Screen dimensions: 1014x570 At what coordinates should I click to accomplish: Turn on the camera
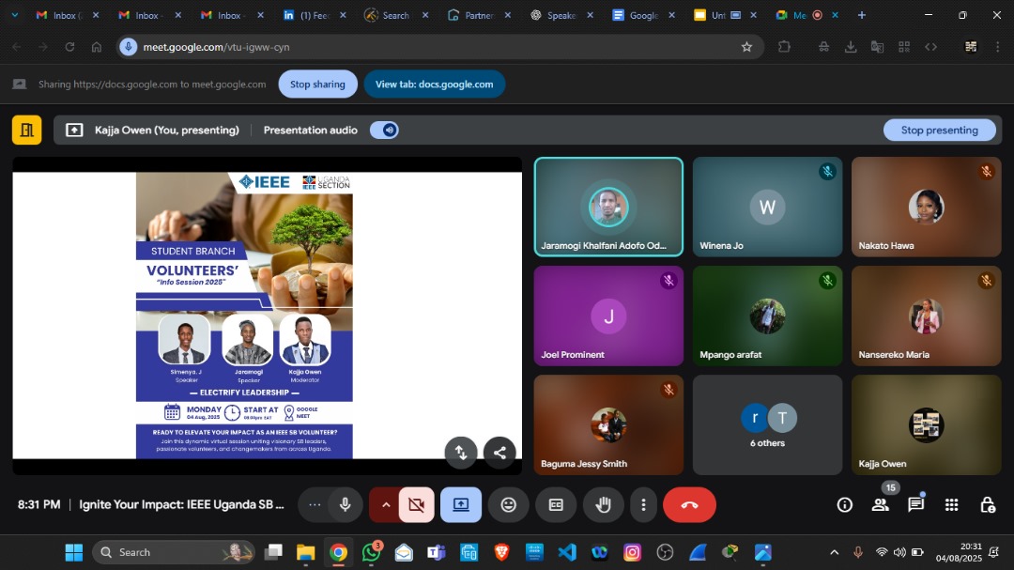[x=417, y=504]
